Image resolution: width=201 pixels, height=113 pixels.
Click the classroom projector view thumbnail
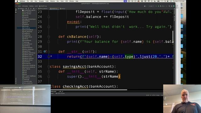25,99
